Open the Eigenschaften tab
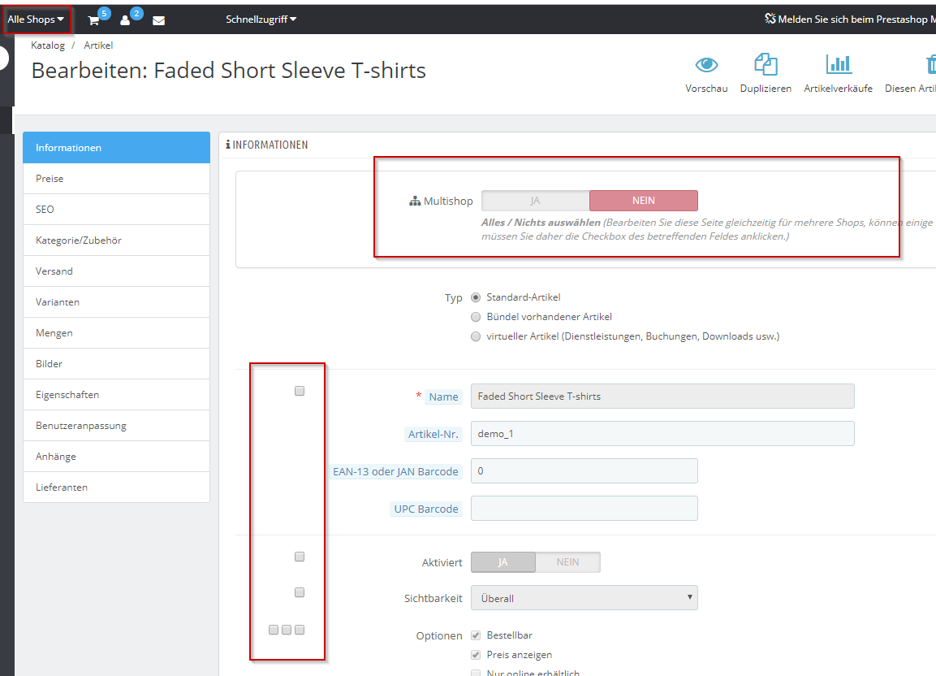 click(x=116, y=395)
